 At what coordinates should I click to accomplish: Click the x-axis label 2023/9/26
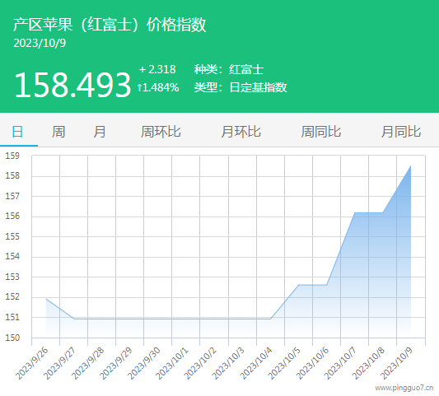[x=31, y=363]
